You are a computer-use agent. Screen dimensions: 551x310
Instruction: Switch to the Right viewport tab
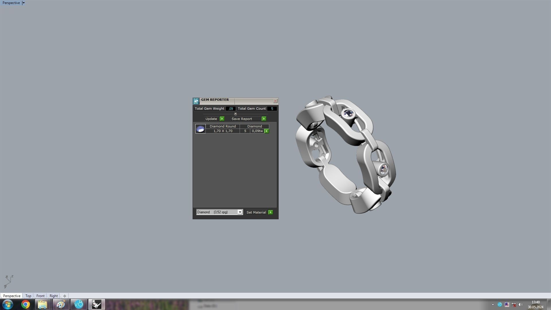click(54, 296)
